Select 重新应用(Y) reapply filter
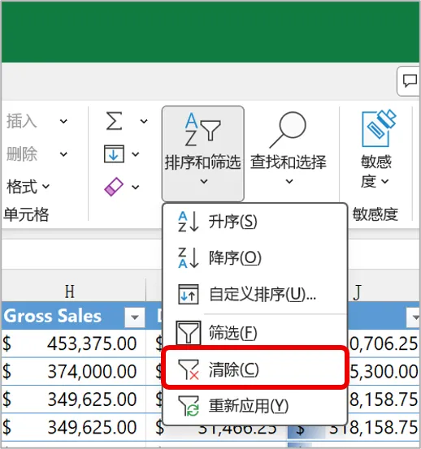Screen dimensions: 421x449 254,405
